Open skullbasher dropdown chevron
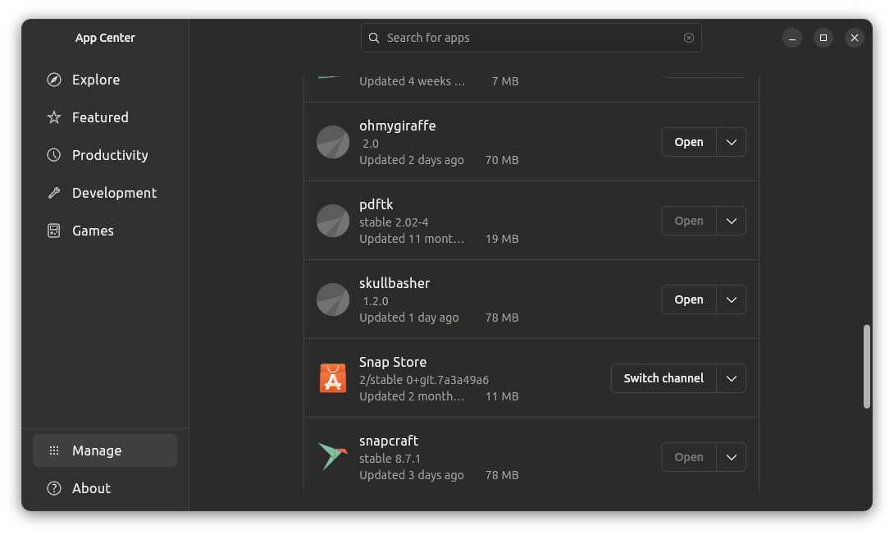Image resolution: width=894 pixels, height=535 pixels. point(732,300)
